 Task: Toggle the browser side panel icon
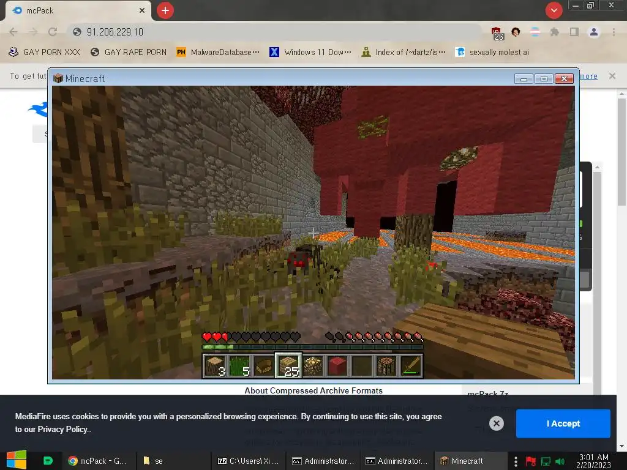click(574, 32)
